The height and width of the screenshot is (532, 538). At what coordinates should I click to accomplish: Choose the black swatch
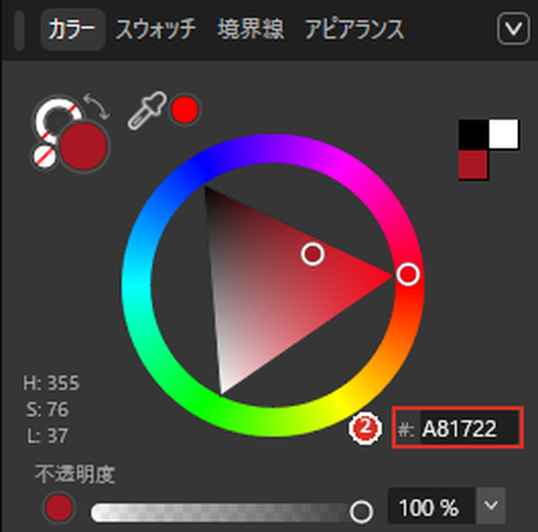pyautogui.click(x=474, y=134)
